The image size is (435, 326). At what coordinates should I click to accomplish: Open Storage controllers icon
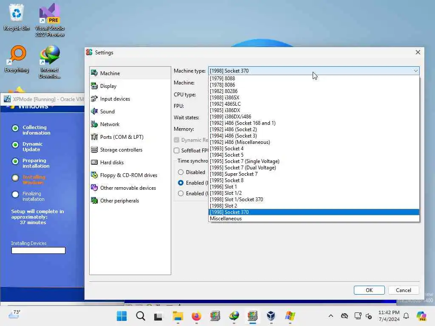(94, 150)
